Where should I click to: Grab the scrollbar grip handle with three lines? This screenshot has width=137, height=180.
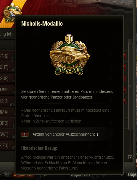point(130,86)
